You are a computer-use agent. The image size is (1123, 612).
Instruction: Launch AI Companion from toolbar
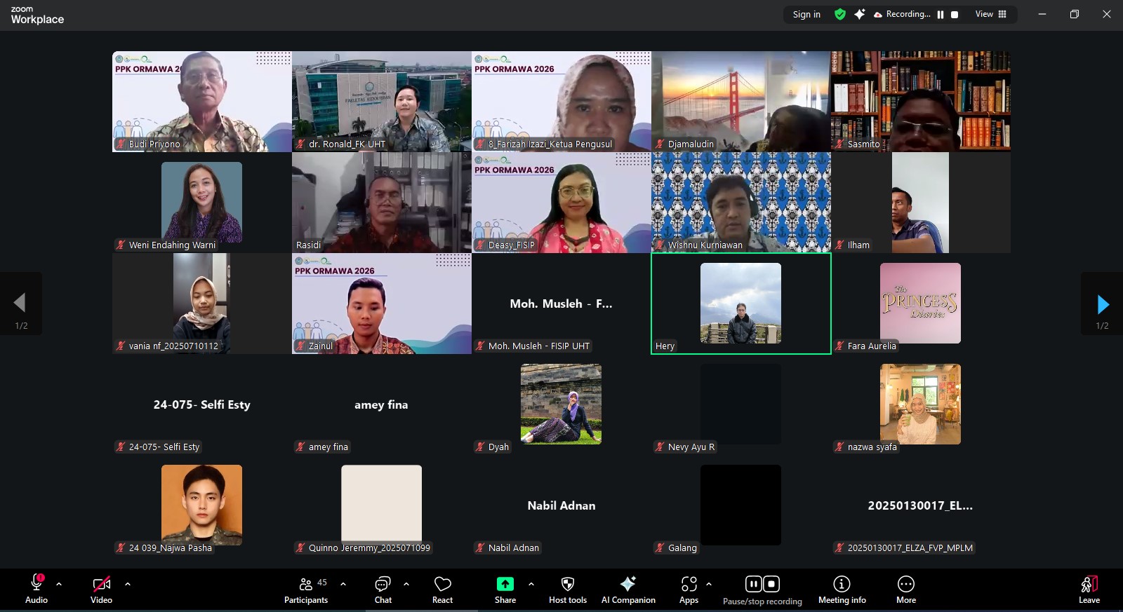(x=628, y=590)
